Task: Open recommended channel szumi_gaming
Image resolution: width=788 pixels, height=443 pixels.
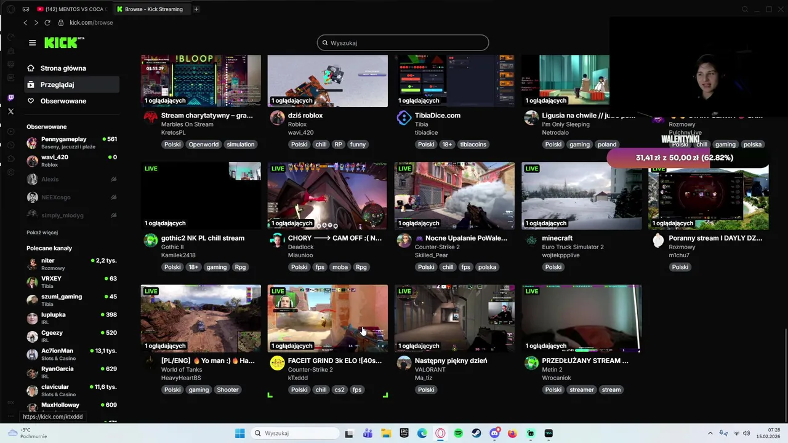Action: (71, 300)
